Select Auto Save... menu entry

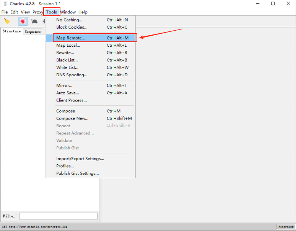90,93
